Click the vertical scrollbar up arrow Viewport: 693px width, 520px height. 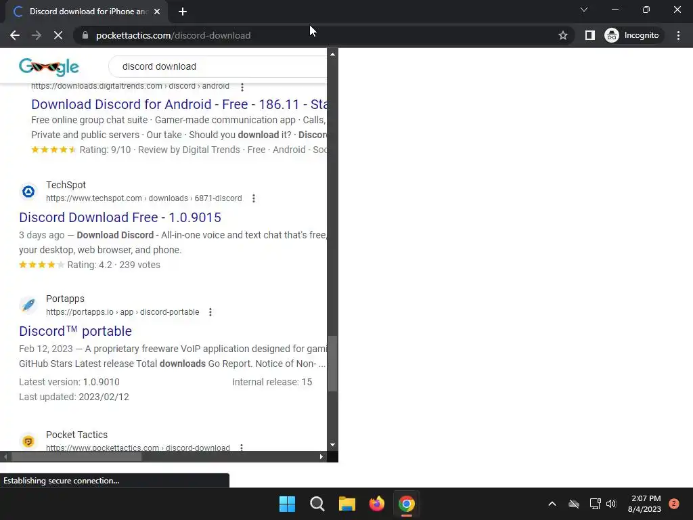332,54
